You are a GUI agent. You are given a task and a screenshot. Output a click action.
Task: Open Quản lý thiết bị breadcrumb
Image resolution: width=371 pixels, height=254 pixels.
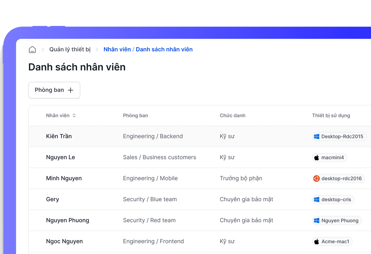(x=70, y=49)
